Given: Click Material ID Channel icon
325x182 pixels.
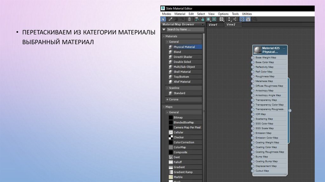Looking at the screenshot, I should pyautogui.click(x=222, y=19).
